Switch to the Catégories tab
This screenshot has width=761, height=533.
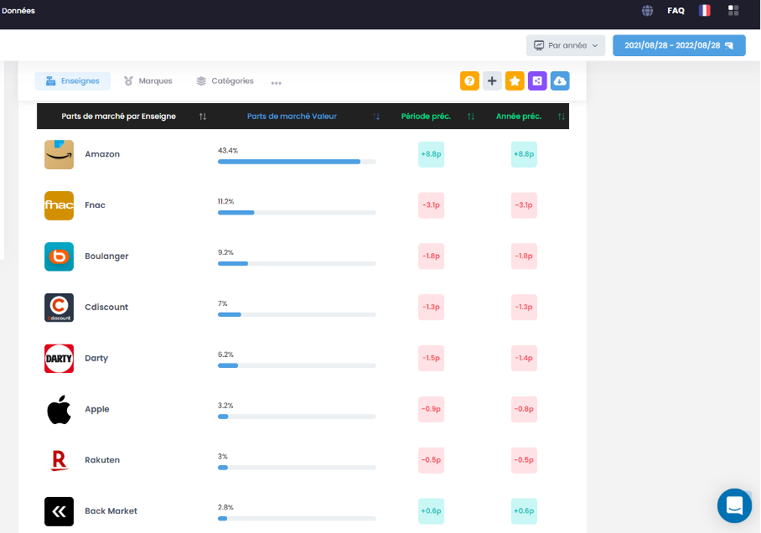click(x=225, y=81)
